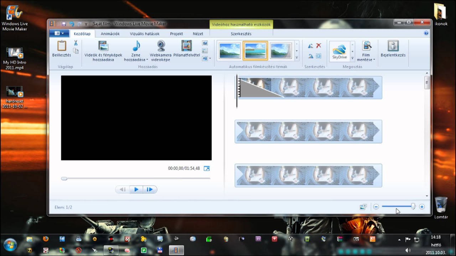Click the previous frame button
The height and width of the screenshot is (256, 456).
[x=123, y=190]
